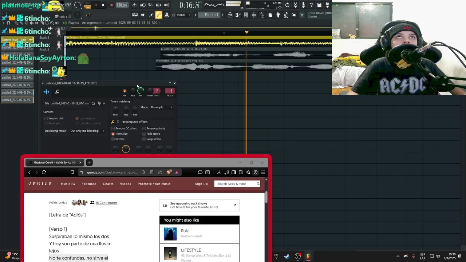The image size is (466, 262).
Task: Toggle the countdown before recording icon
Action: click(150, 5)
